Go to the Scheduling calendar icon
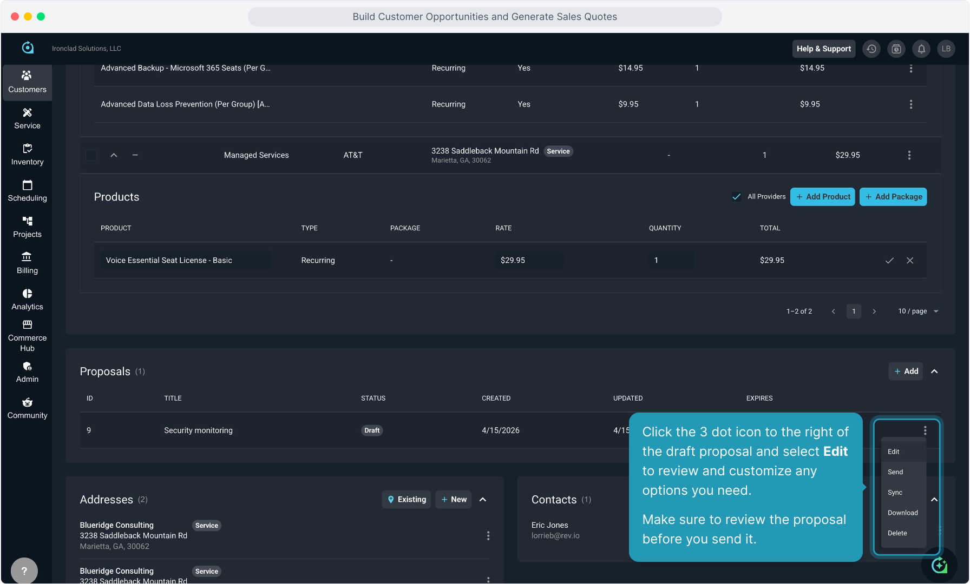The height and width of the screenshot is (584, 970). click(27, 185)
